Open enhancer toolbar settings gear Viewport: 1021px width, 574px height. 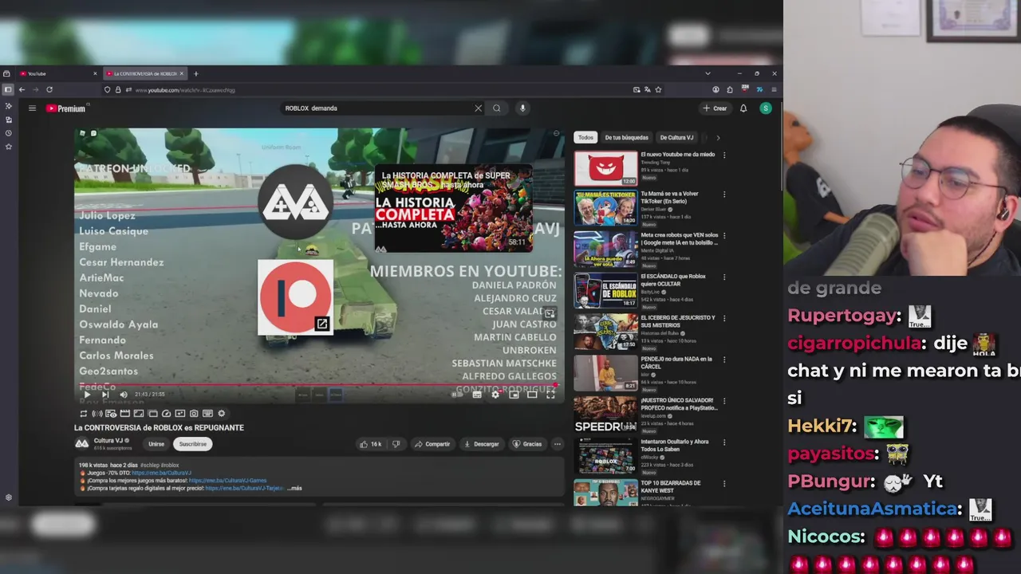pos(222,414)
